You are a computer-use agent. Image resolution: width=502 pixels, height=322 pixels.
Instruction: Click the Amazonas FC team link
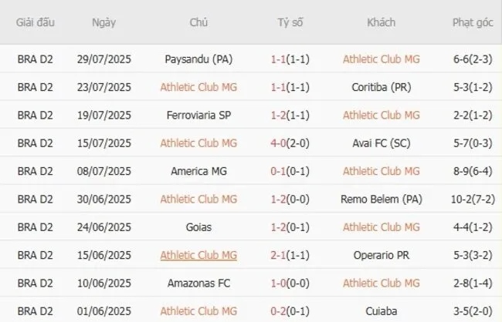click(x=198, y=283)
